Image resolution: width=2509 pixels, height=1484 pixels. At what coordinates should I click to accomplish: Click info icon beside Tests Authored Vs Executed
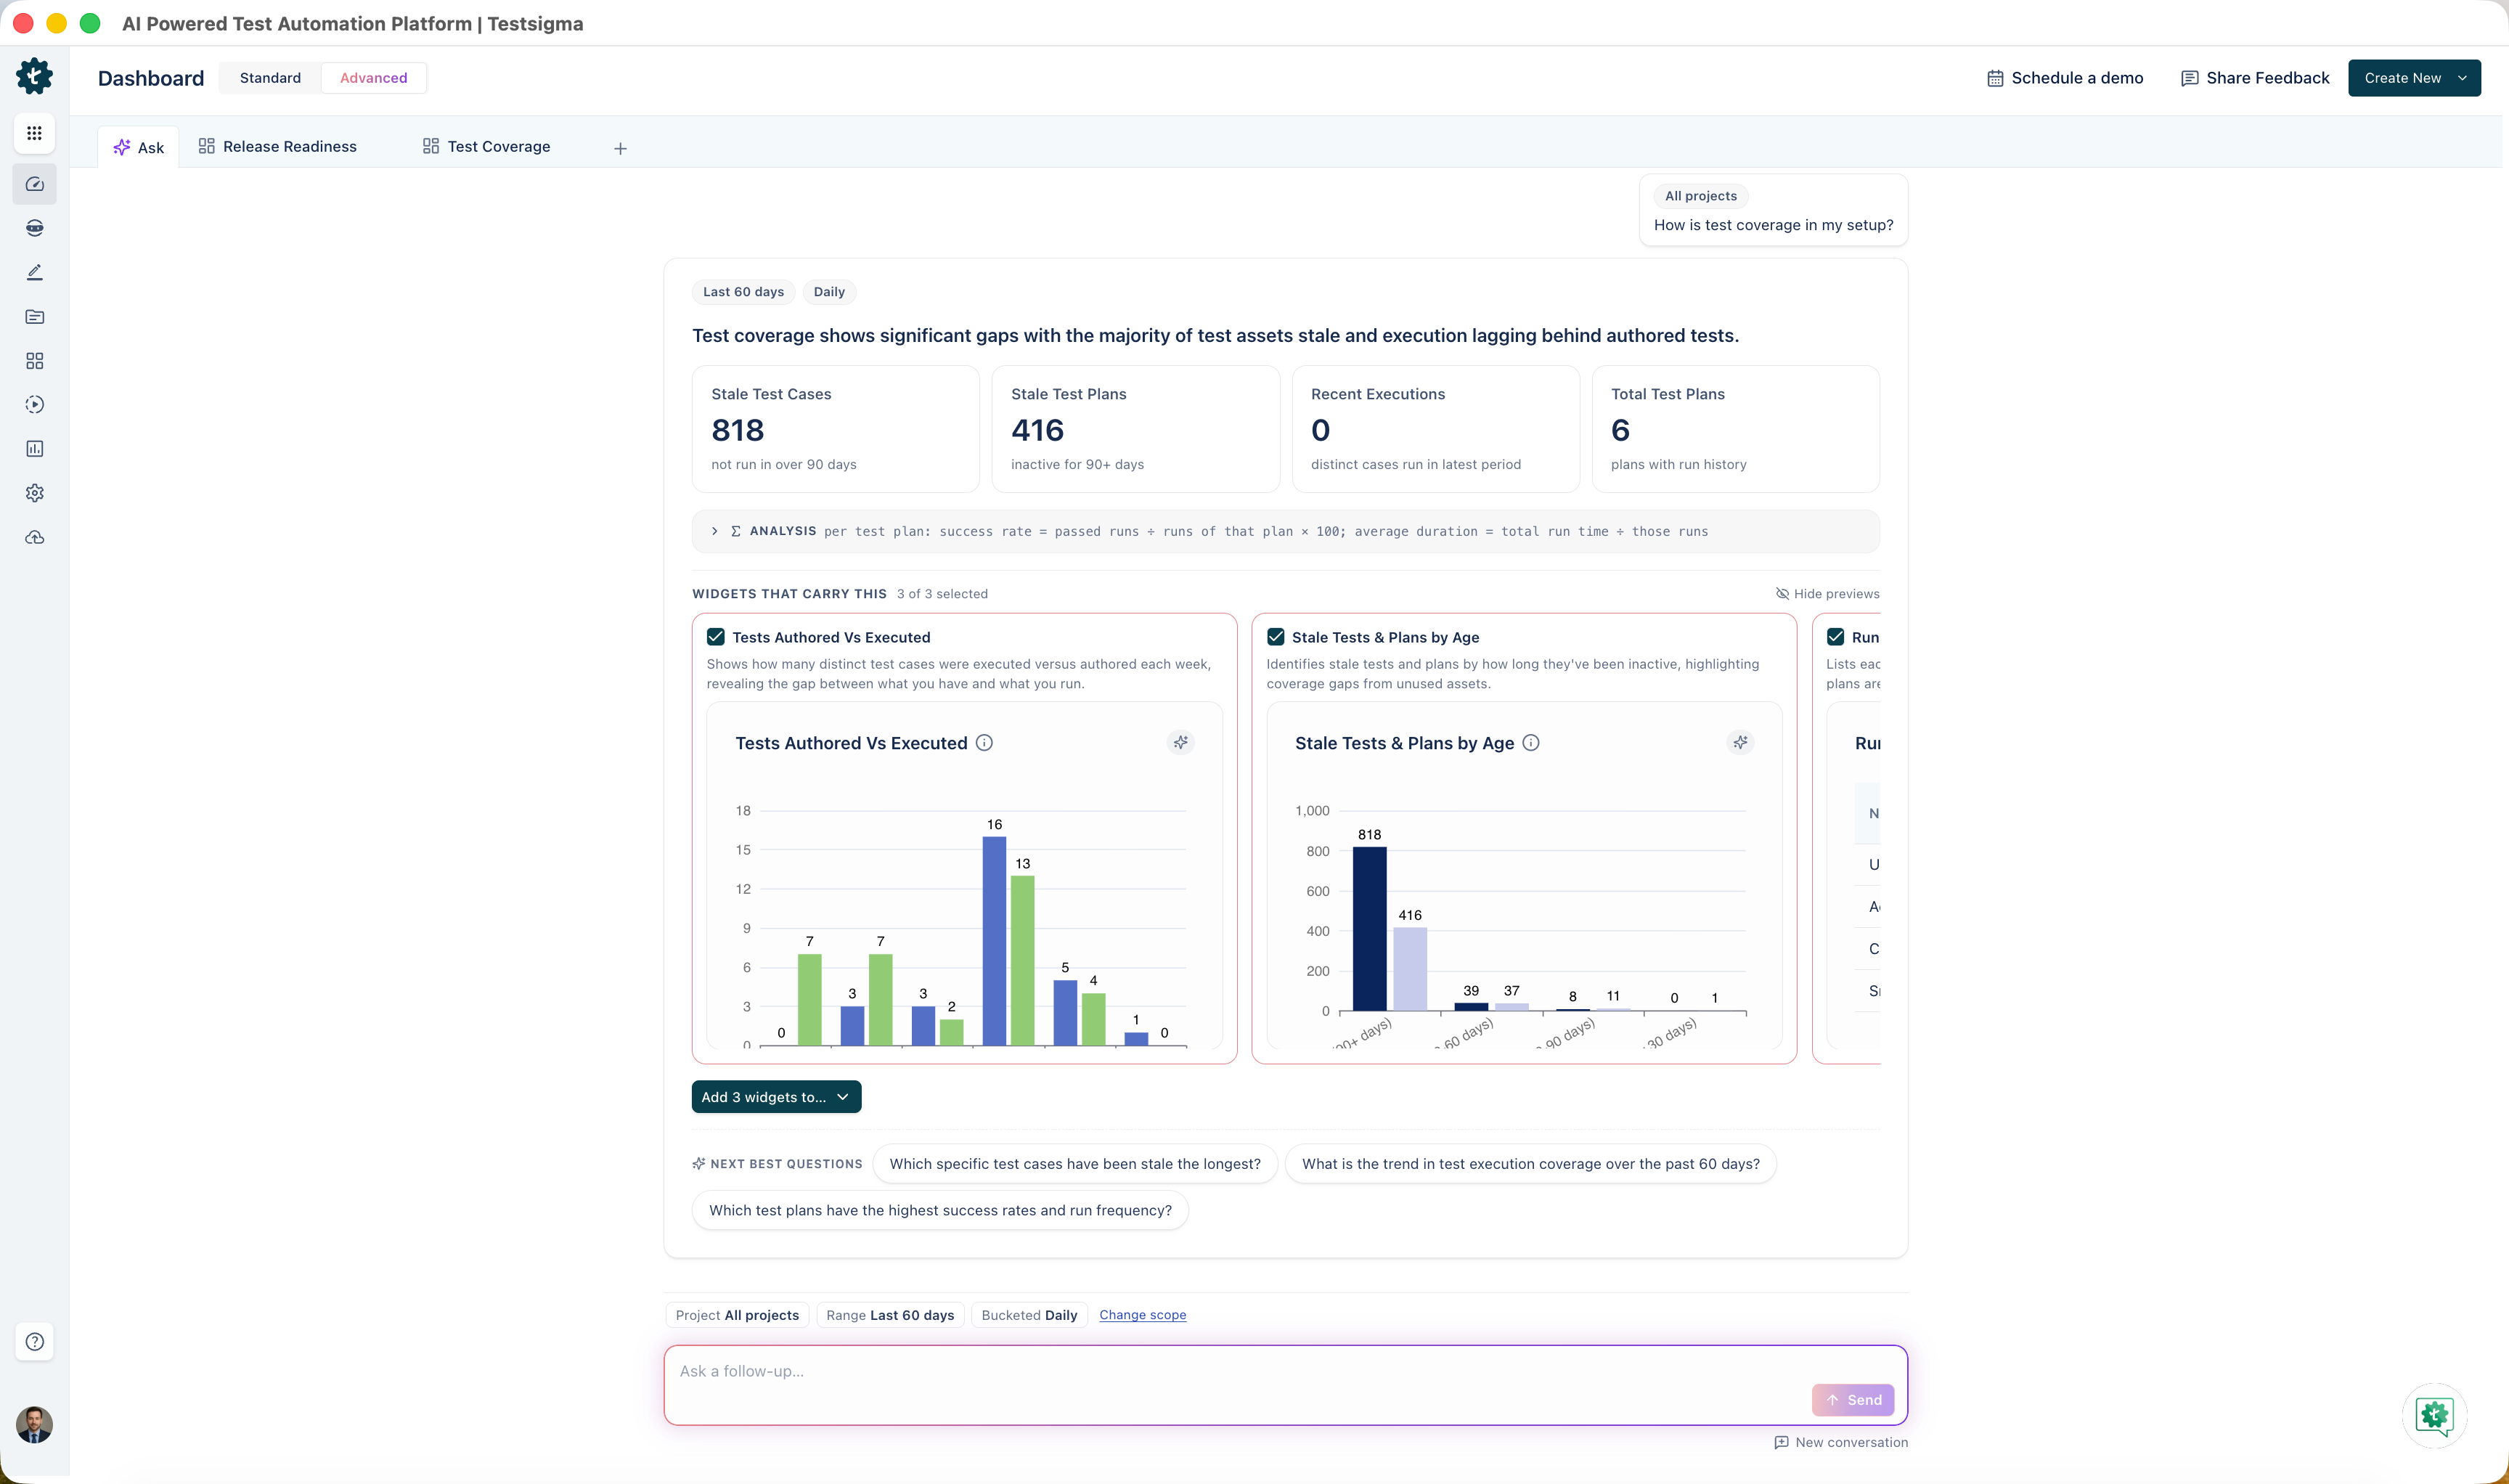pos(984,742)
